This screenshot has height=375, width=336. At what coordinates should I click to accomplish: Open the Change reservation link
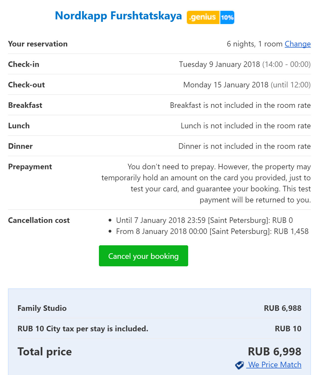[298, 44]
